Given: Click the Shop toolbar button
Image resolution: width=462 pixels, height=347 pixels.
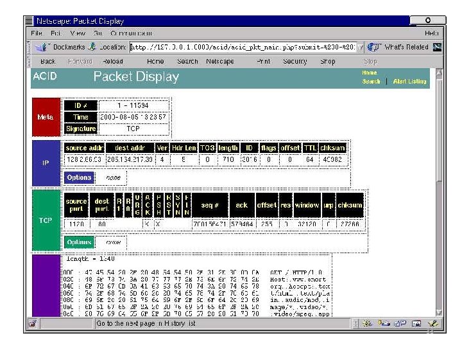Looking at the screenshot, I should 328,62.
